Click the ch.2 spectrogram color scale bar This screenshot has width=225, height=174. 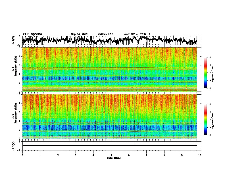(206, 120)
